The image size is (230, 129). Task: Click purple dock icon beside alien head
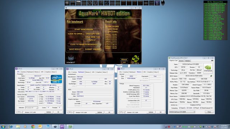[157, 3]
